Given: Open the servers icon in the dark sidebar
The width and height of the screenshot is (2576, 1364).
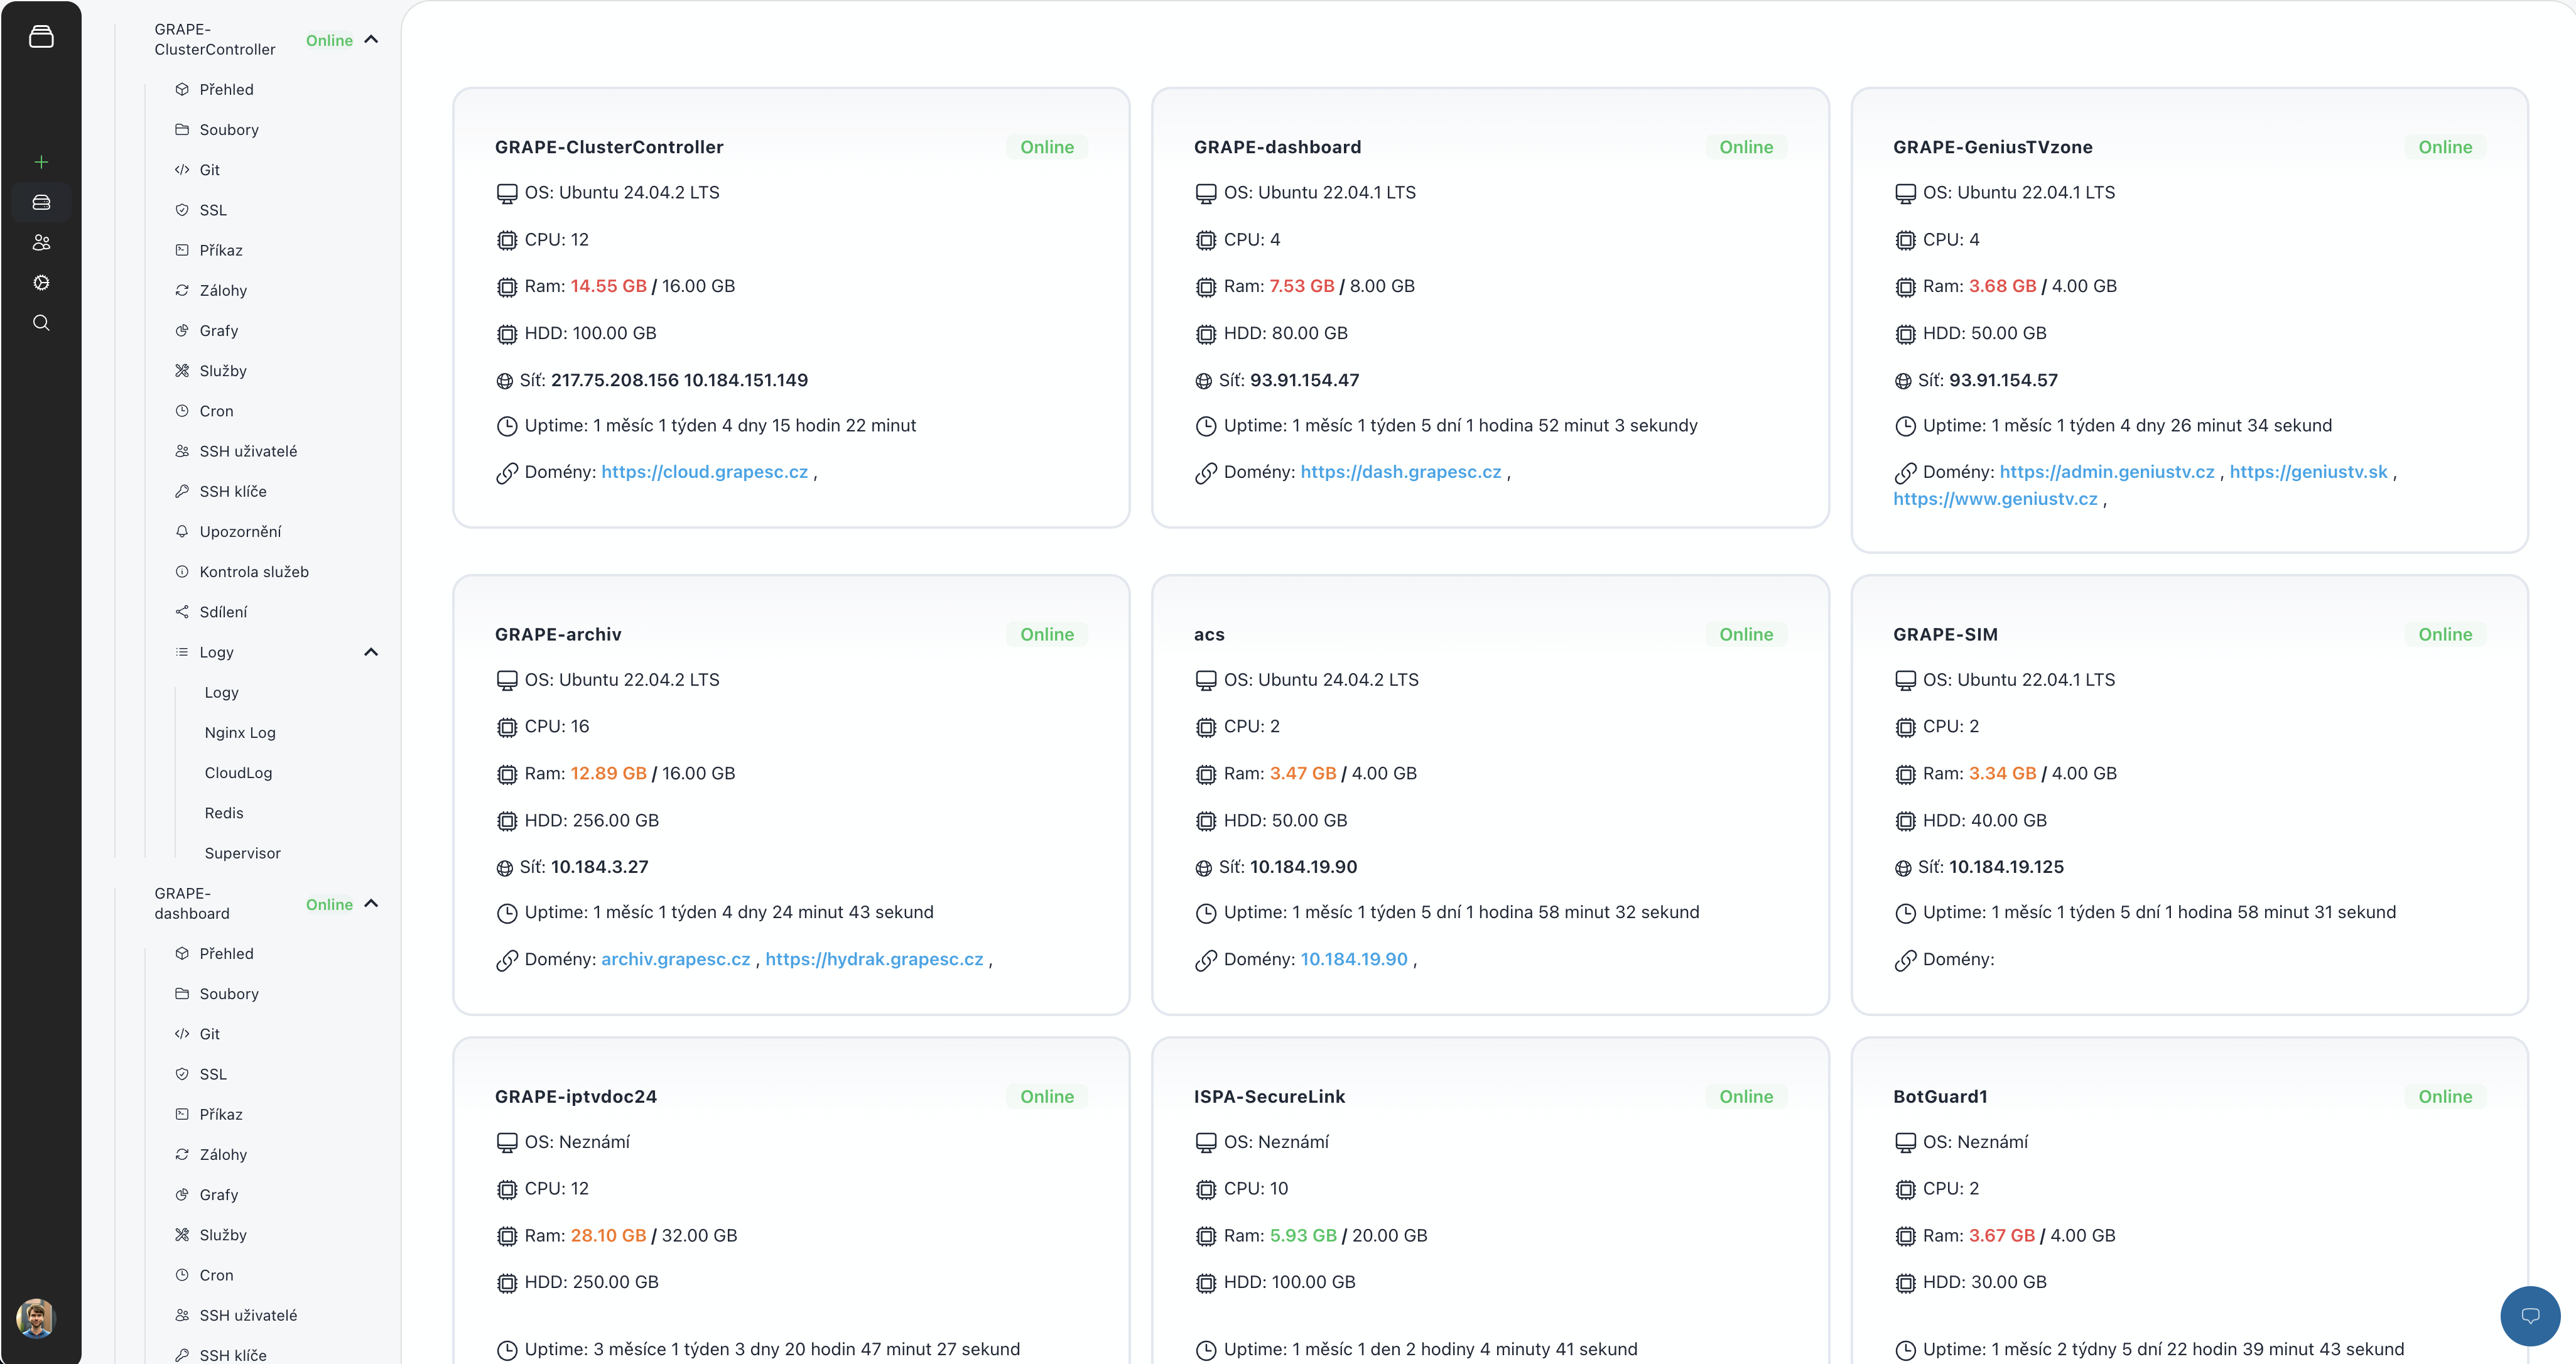Looking at the screenshot, I should click(x=41, y=202).
